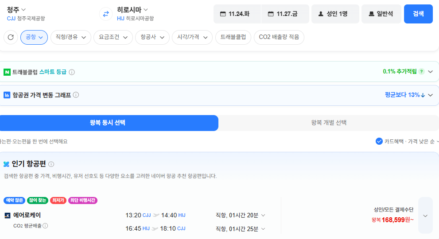
Task: Click 스마트 등급 link text
Action: click(53, 72)
